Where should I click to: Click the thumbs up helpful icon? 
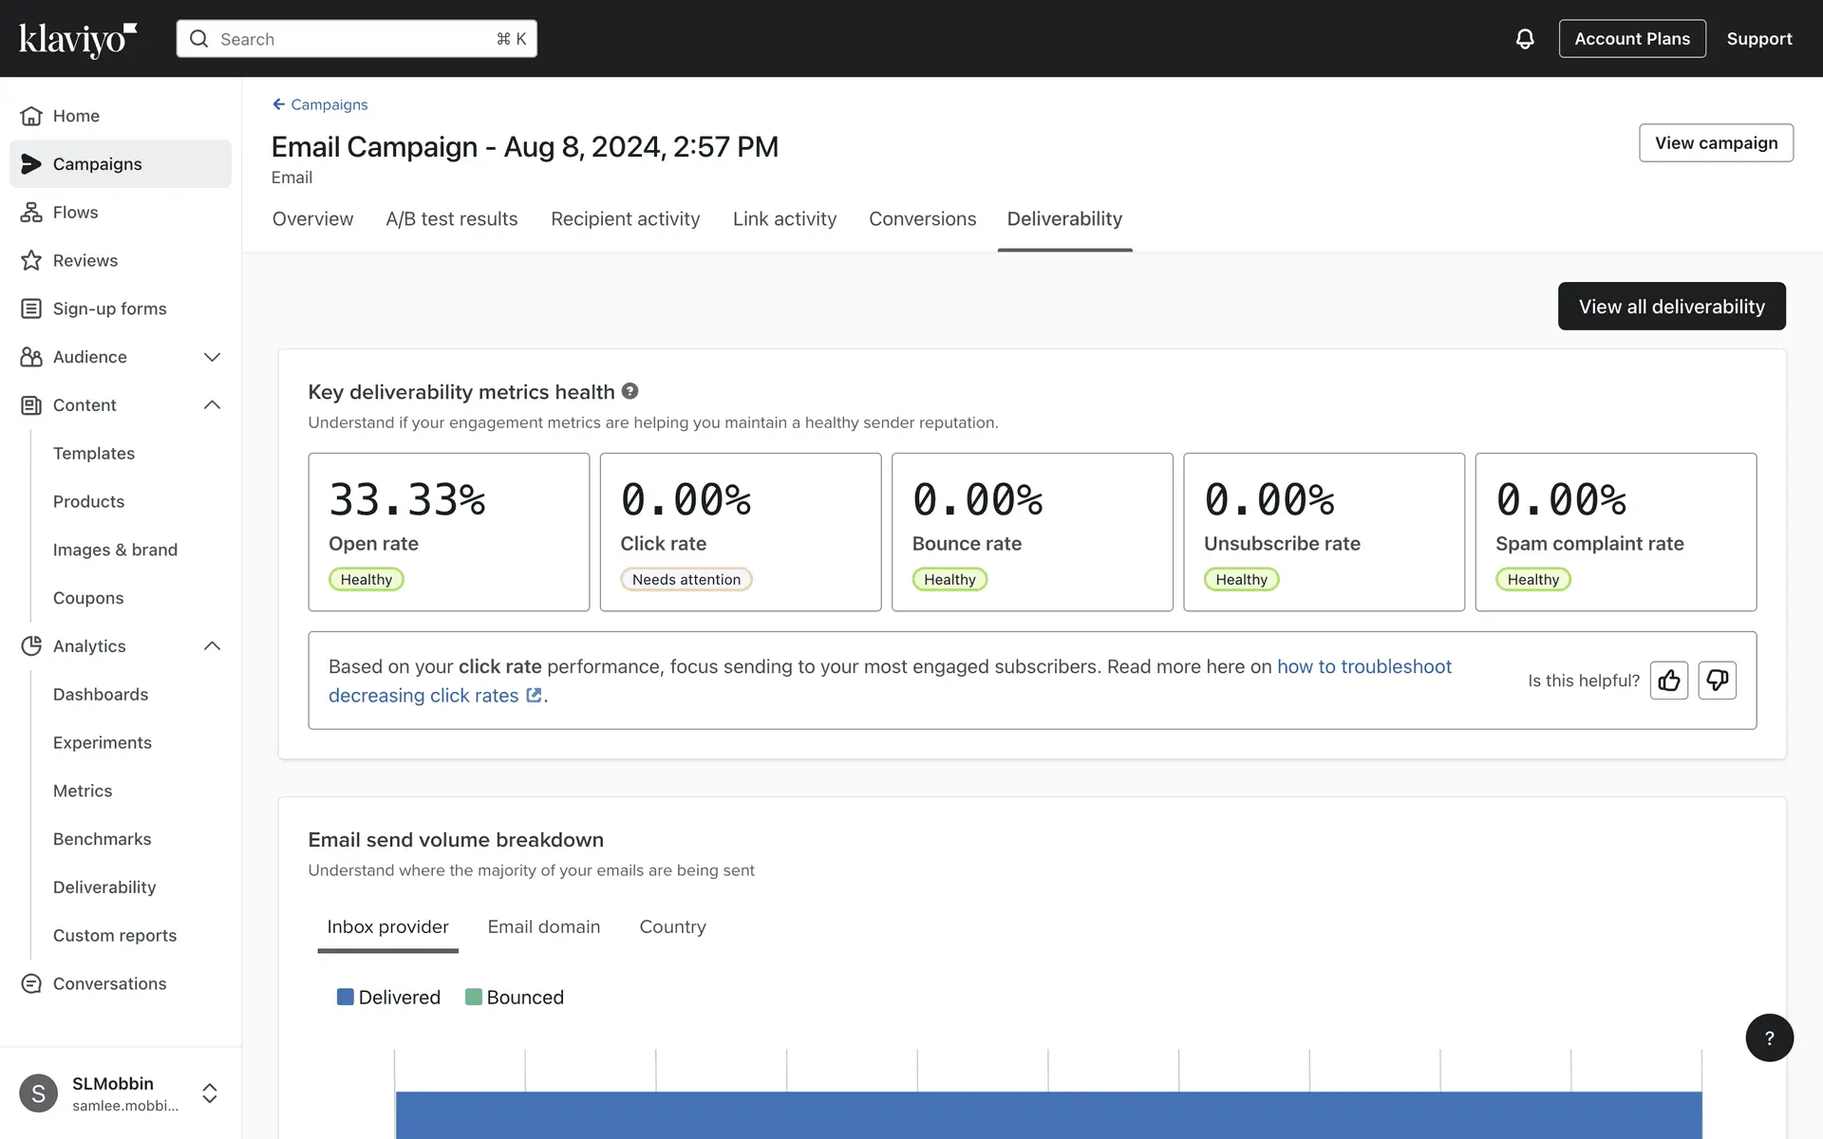click(x=1668, y=681)
